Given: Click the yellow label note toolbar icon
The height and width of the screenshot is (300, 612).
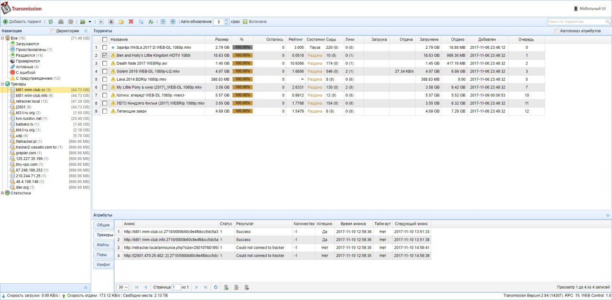Looking at the screenshot, I should [x=121, y=21].
